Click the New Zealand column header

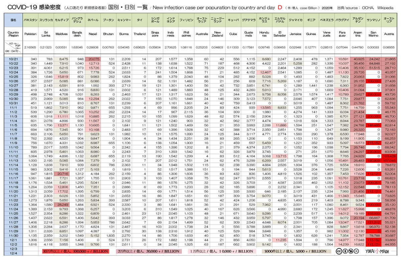[x=218, y=34]
